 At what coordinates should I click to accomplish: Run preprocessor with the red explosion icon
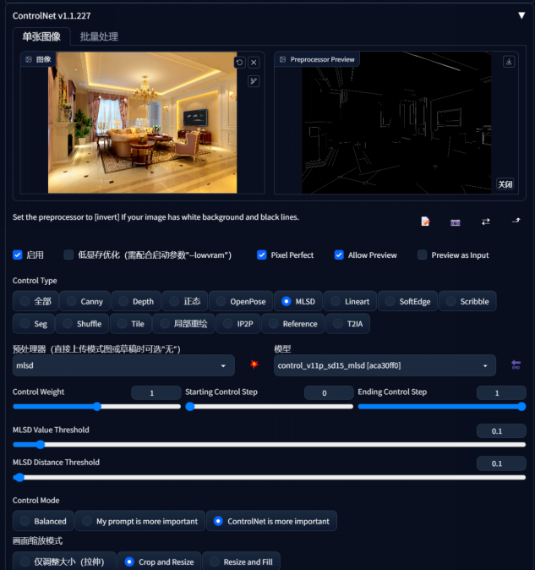coord(254,364)
